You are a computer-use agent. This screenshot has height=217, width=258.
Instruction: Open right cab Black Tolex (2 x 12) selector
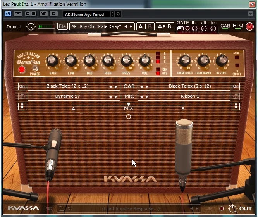click(x=190, y=86)
